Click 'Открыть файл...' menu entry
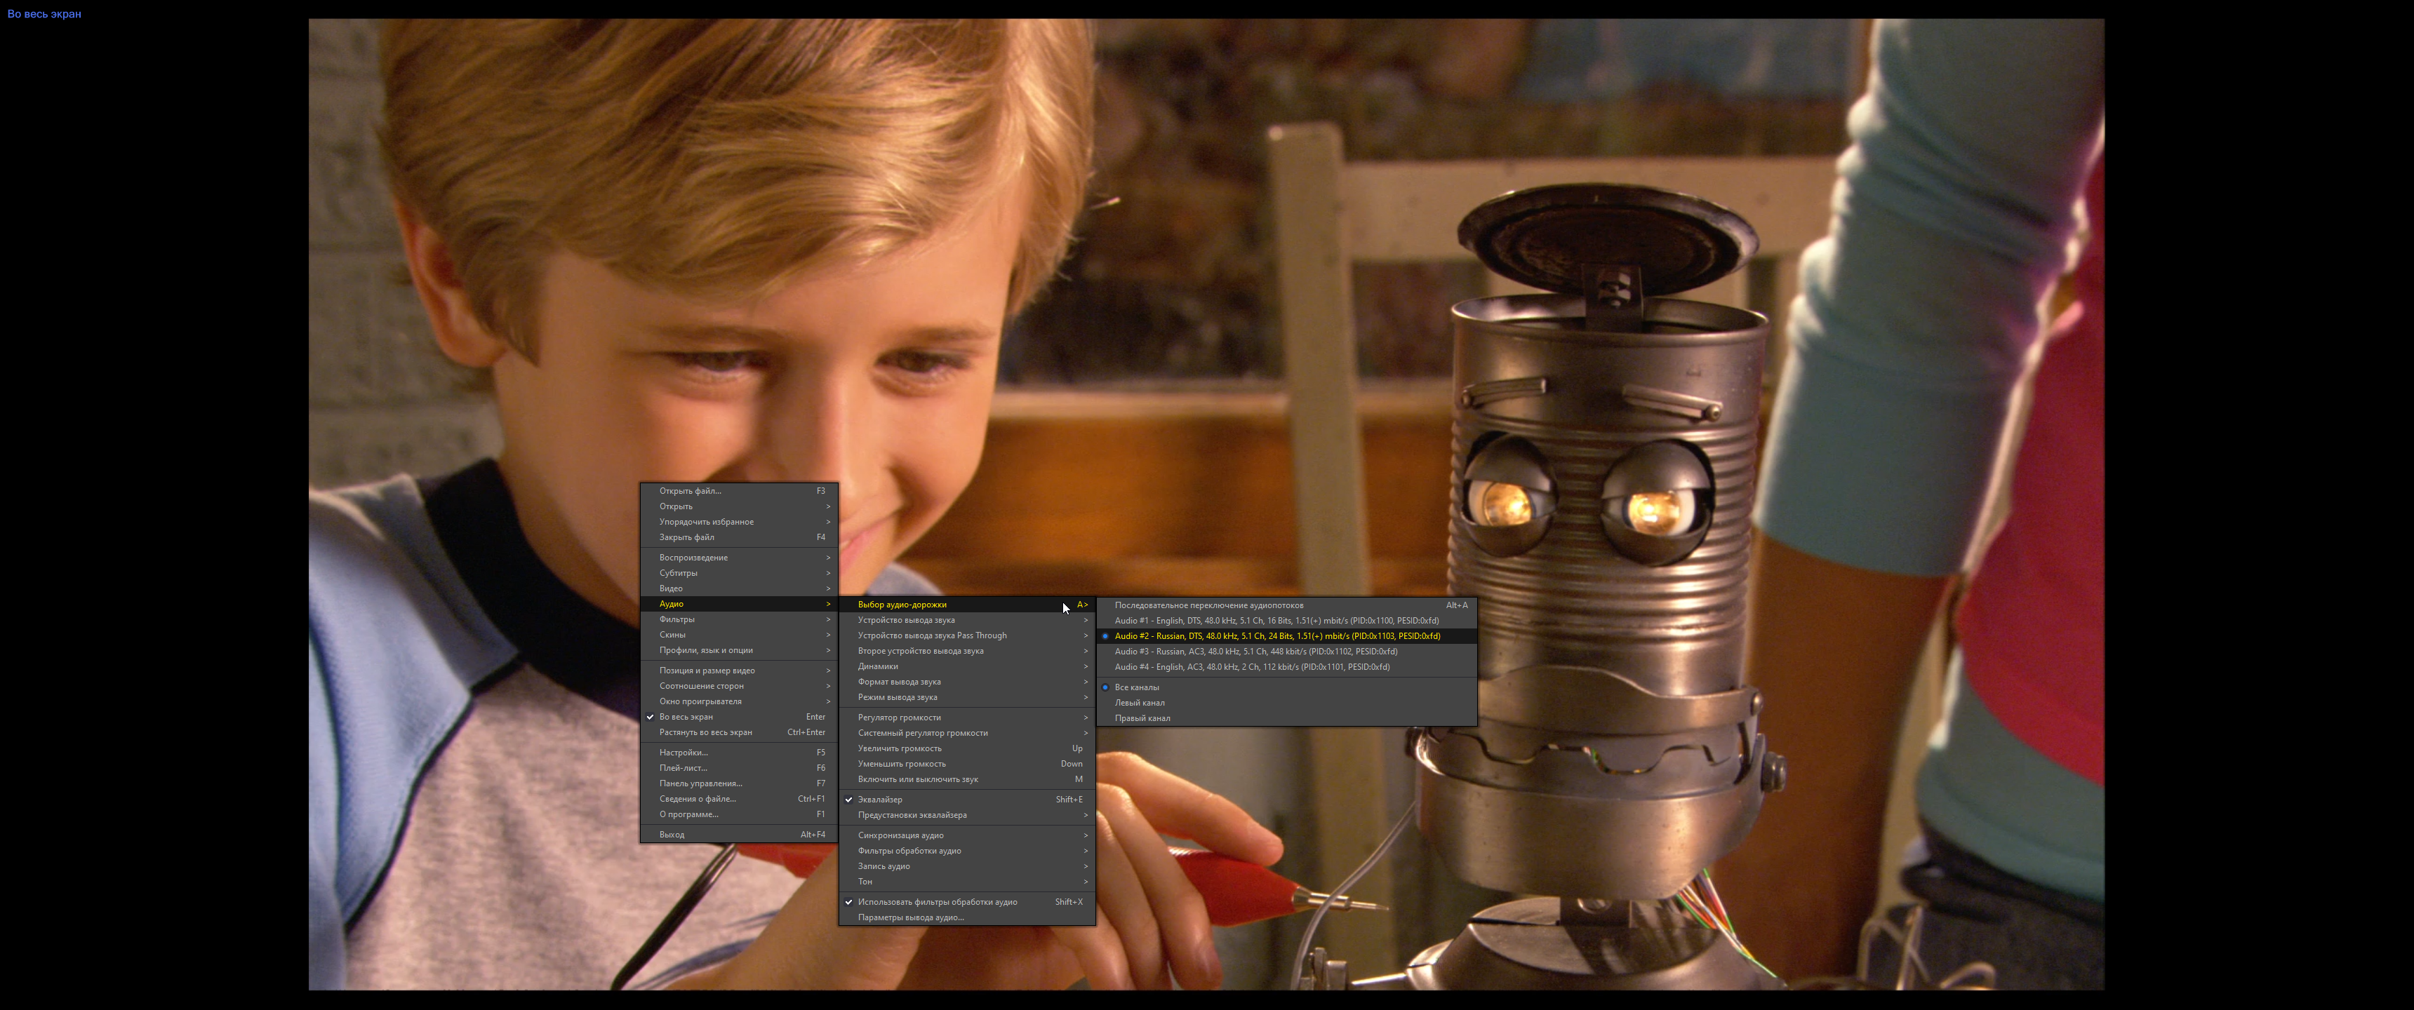 coord(689,491)
